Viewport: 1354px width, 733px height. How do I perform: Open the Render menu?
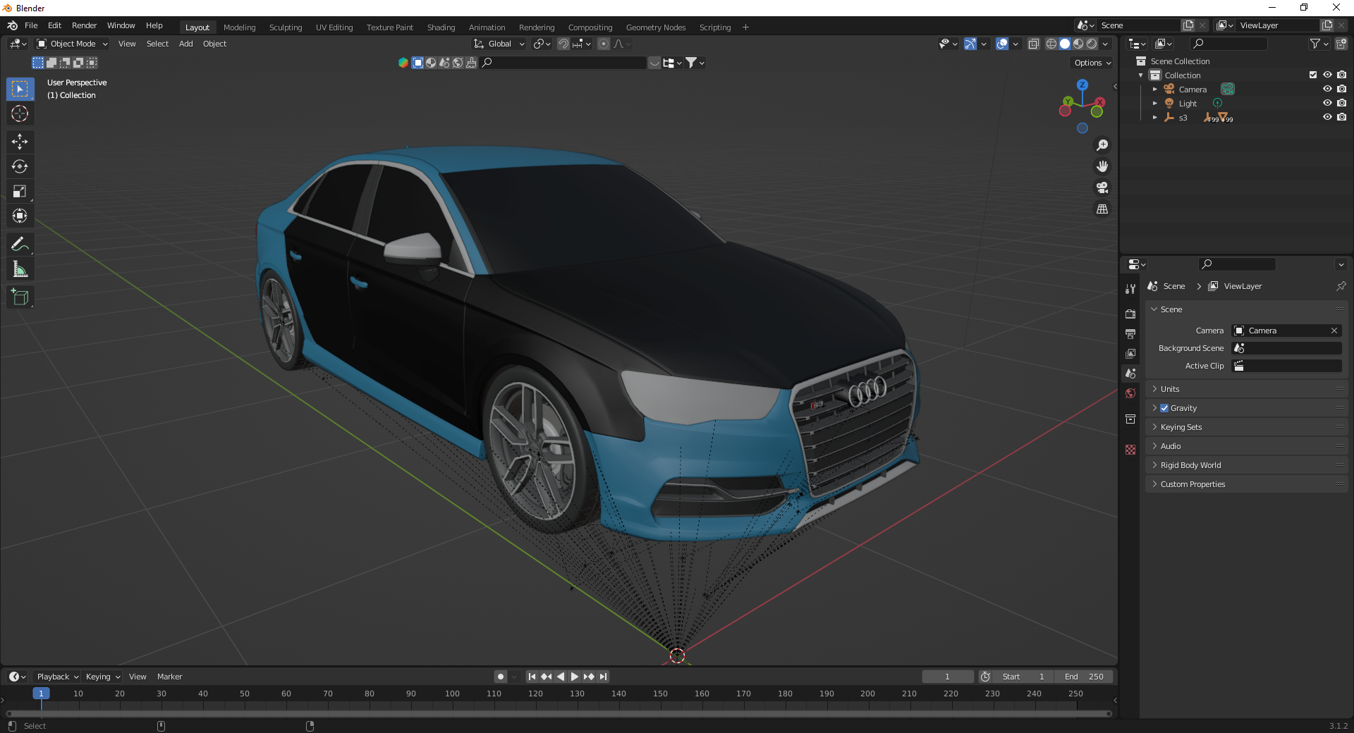point(84,25)
